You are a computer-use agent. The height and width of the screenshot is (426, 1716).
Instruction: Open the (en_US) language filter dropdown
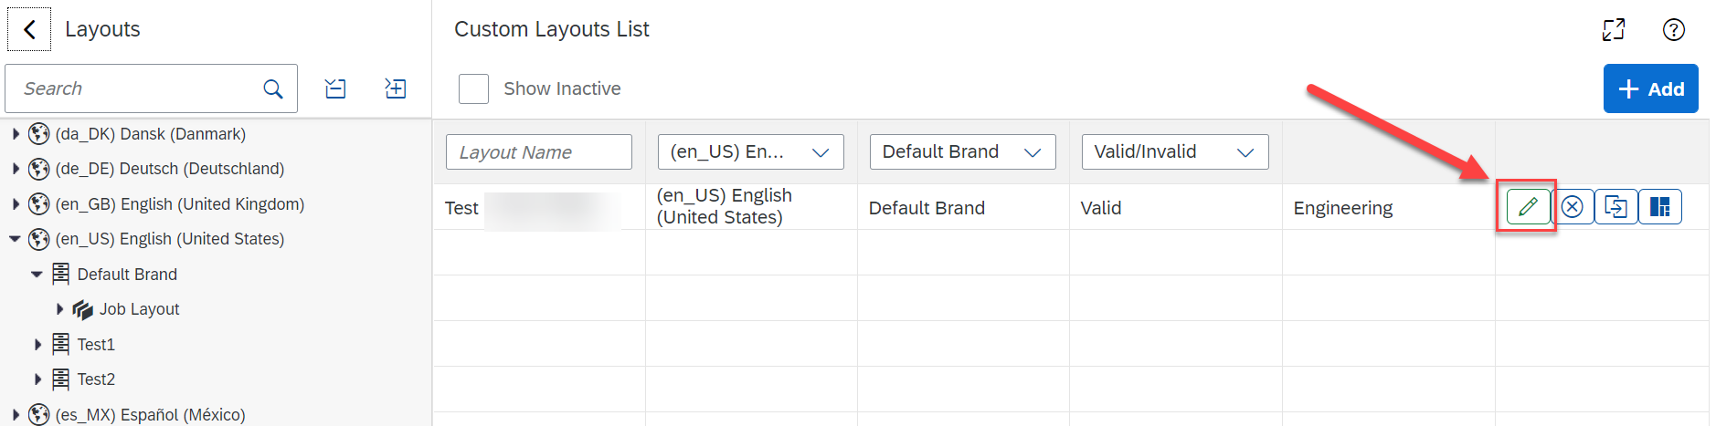(x=750, y=151)
